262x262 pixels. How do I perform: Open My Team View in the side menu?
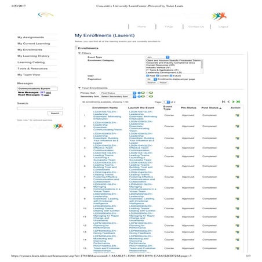(x=29, y=75)
